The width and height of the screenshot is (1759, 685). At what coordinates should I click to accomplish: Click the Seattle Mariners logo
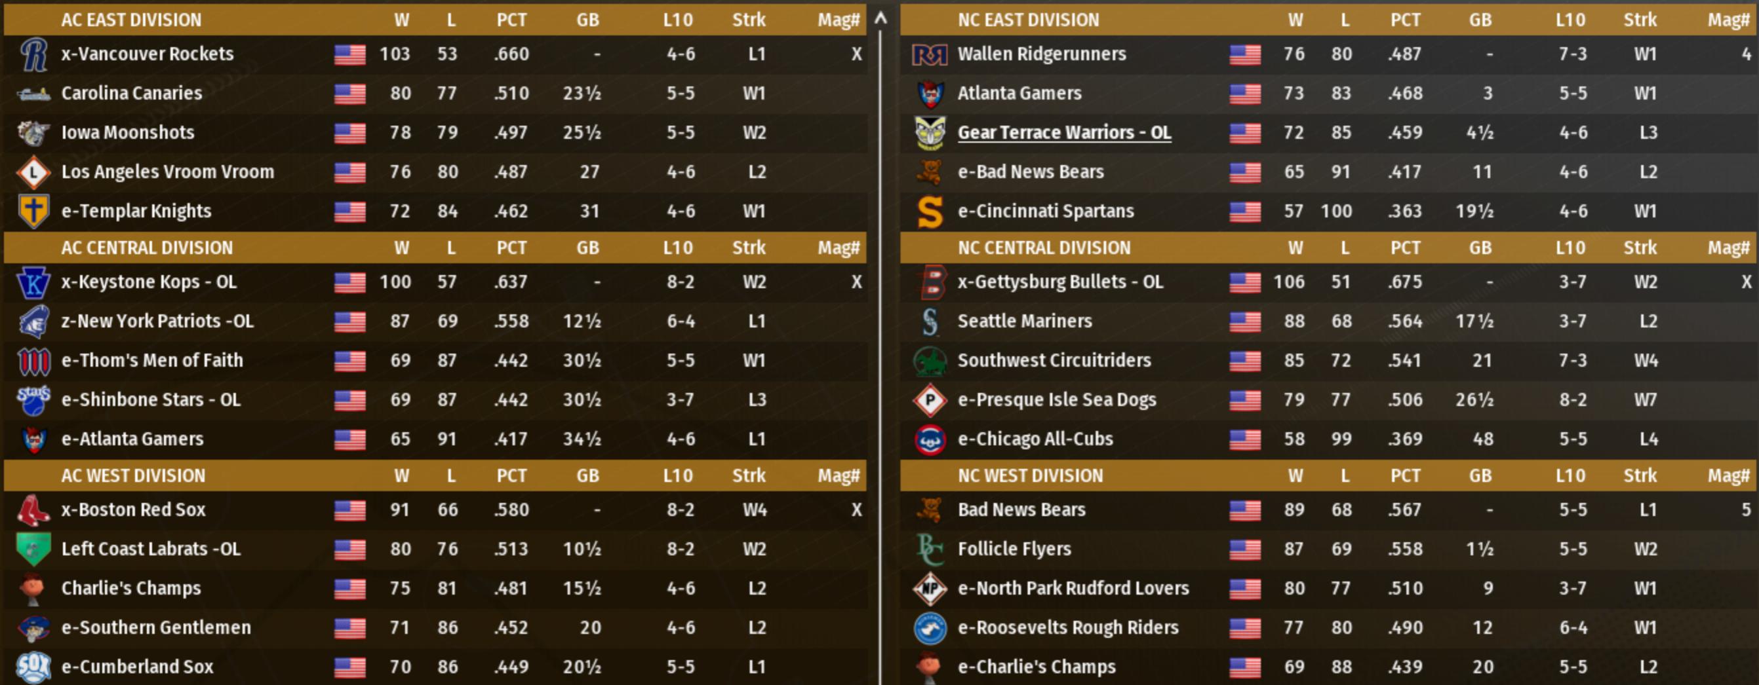tap(930, 322)
